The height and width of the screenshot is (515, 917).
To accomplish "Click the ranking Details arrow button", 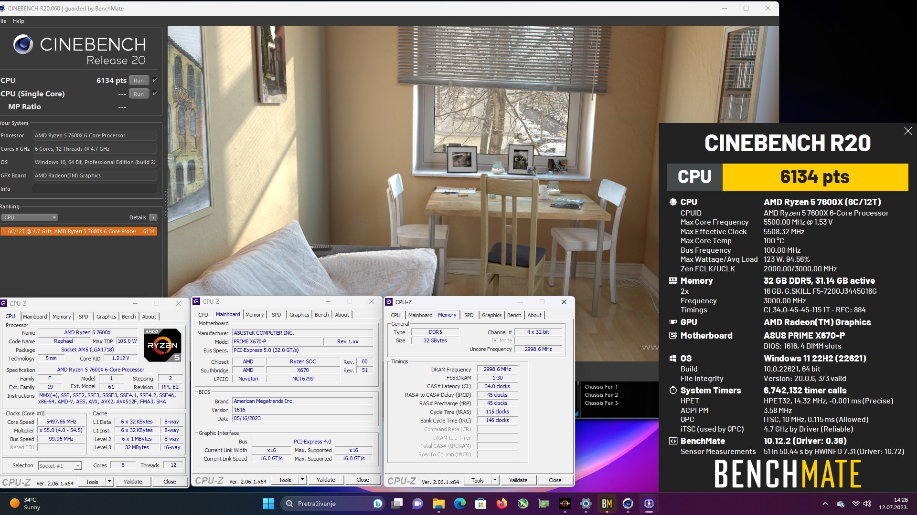I will tap(153, 217).
